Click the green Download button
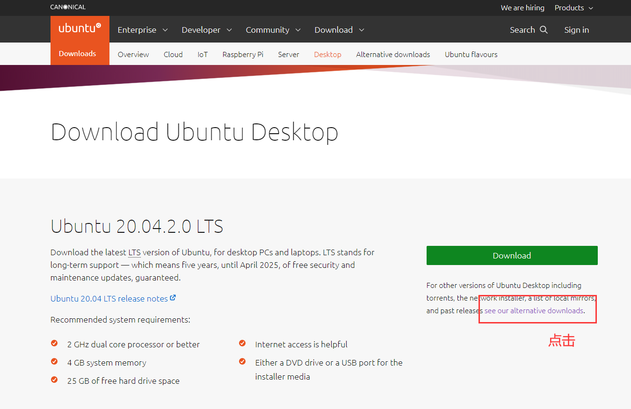The width and height of the screenshot is (631, 409). (x=512, y=256)
